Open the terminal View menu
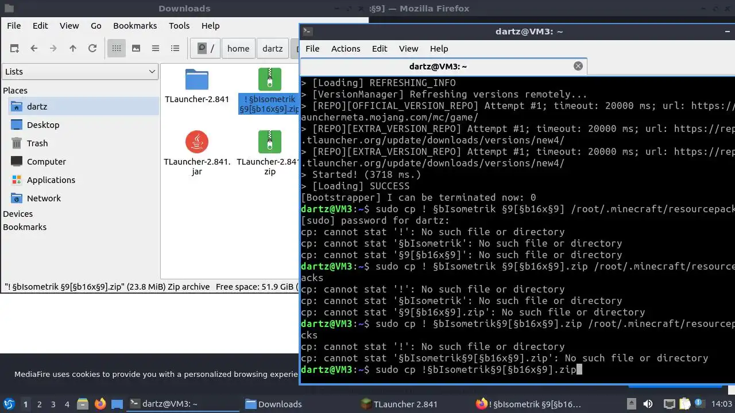Image resolution: width=735 pixels, height=413 pixels. point(409,49)
